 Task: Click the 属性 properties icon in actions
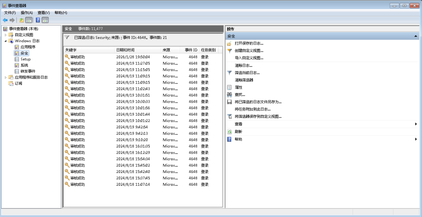coord(230,88)
